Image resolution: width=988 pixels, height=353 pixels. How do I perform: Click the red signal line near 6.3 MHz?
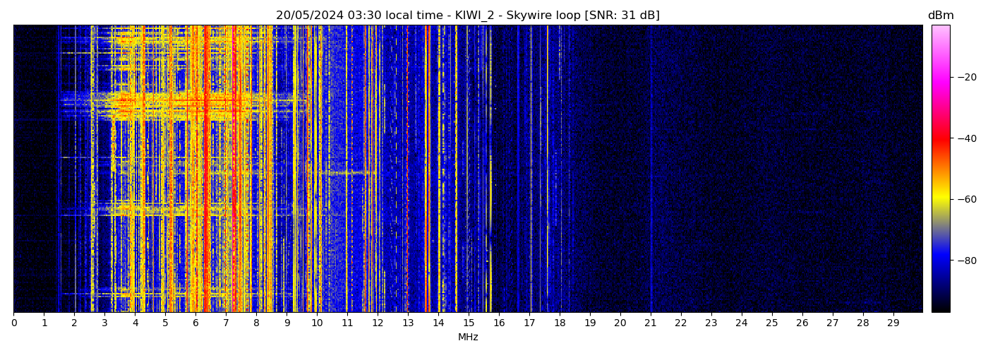click(x=205, y=169)
